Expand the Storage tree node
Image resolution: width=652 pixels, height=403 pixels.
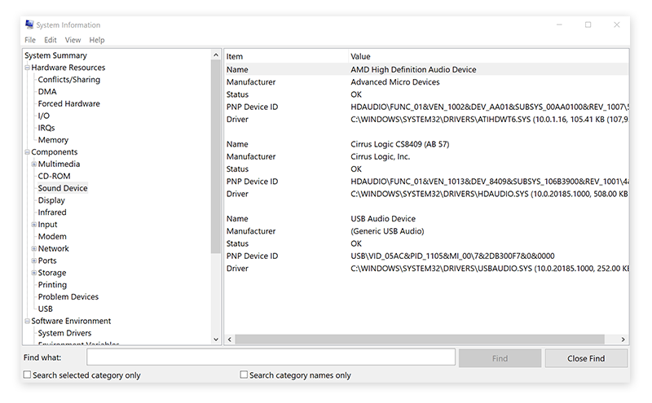[33, 273]
